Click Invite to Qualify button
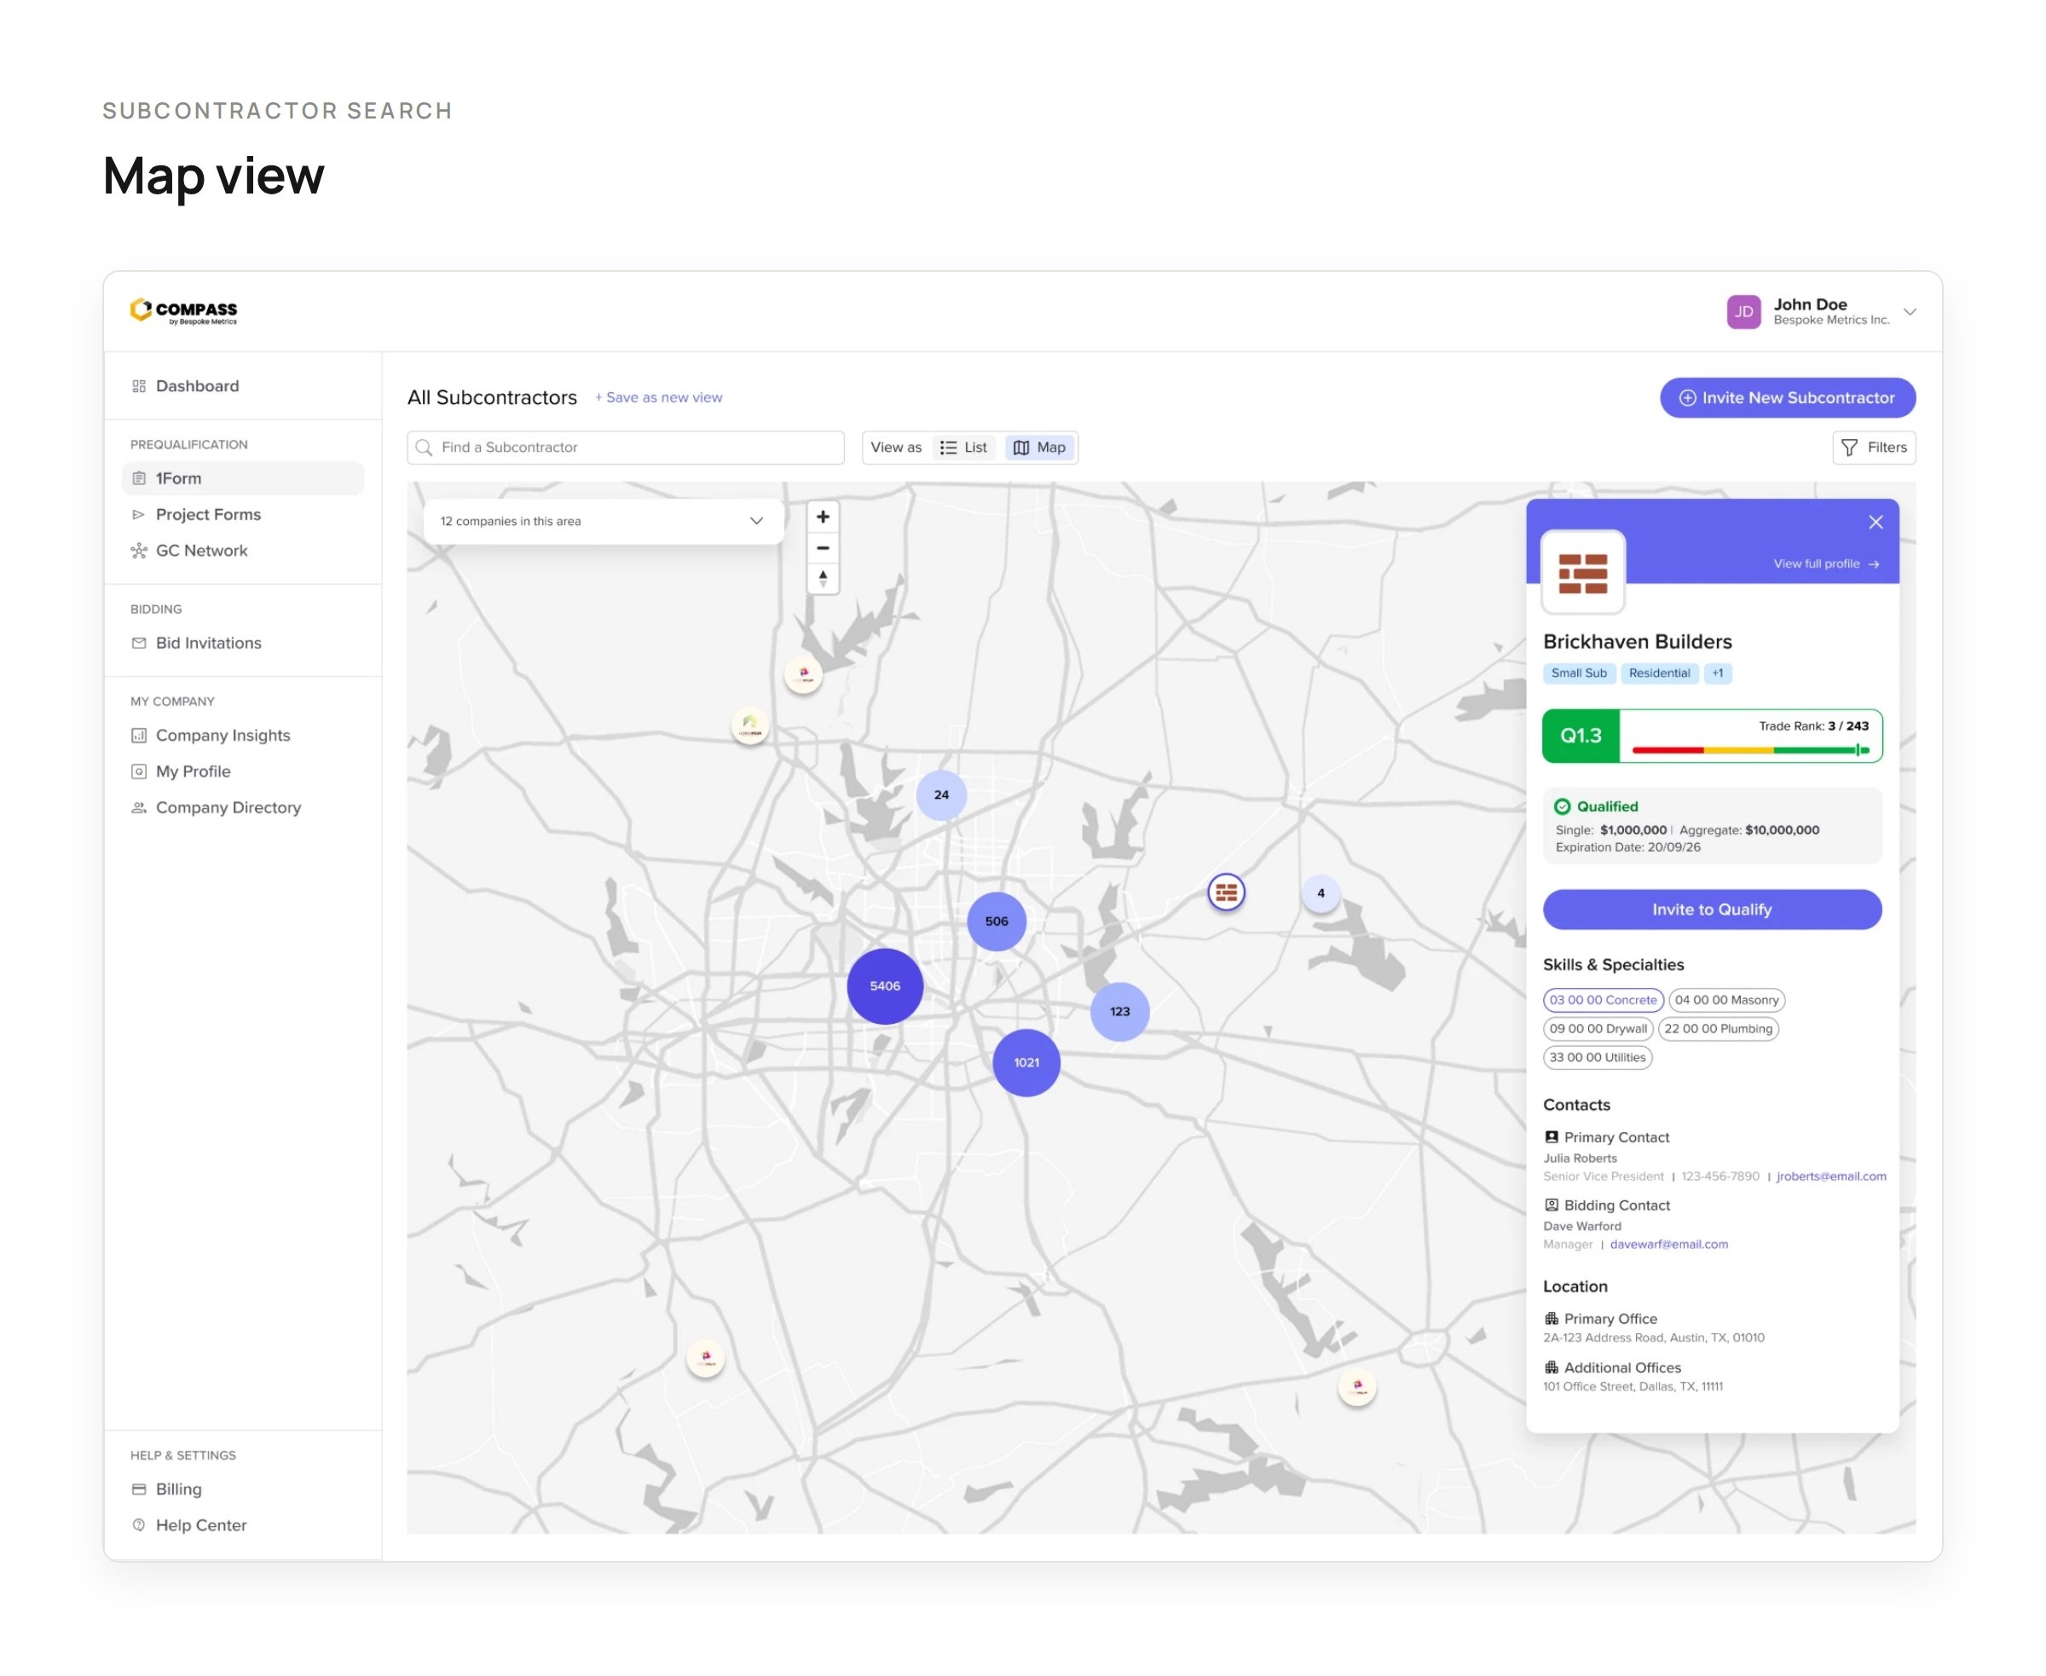 pyautogui.click(x=1712, y=910)
